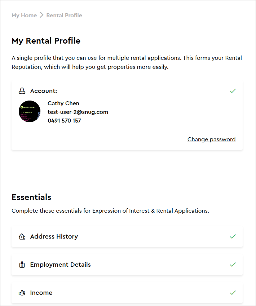Select the Rental Profile breadcrumb
This screenshot has width=256, height=306.
point(64,15)
